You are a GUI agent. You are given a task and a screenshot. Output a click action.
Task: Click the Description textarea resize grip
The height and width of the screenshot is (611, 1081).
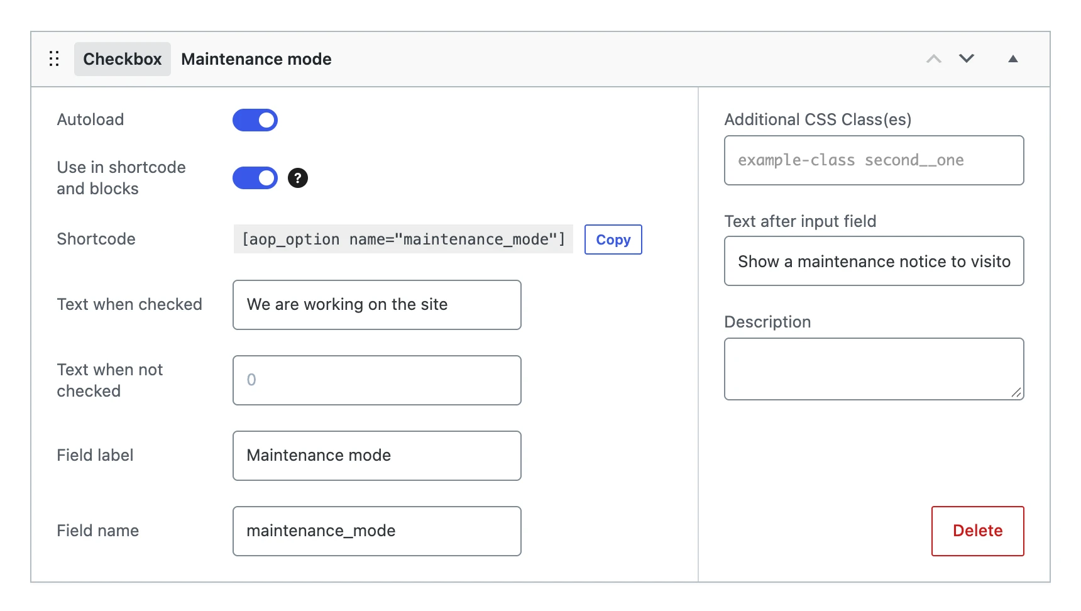pos(1016,392)
